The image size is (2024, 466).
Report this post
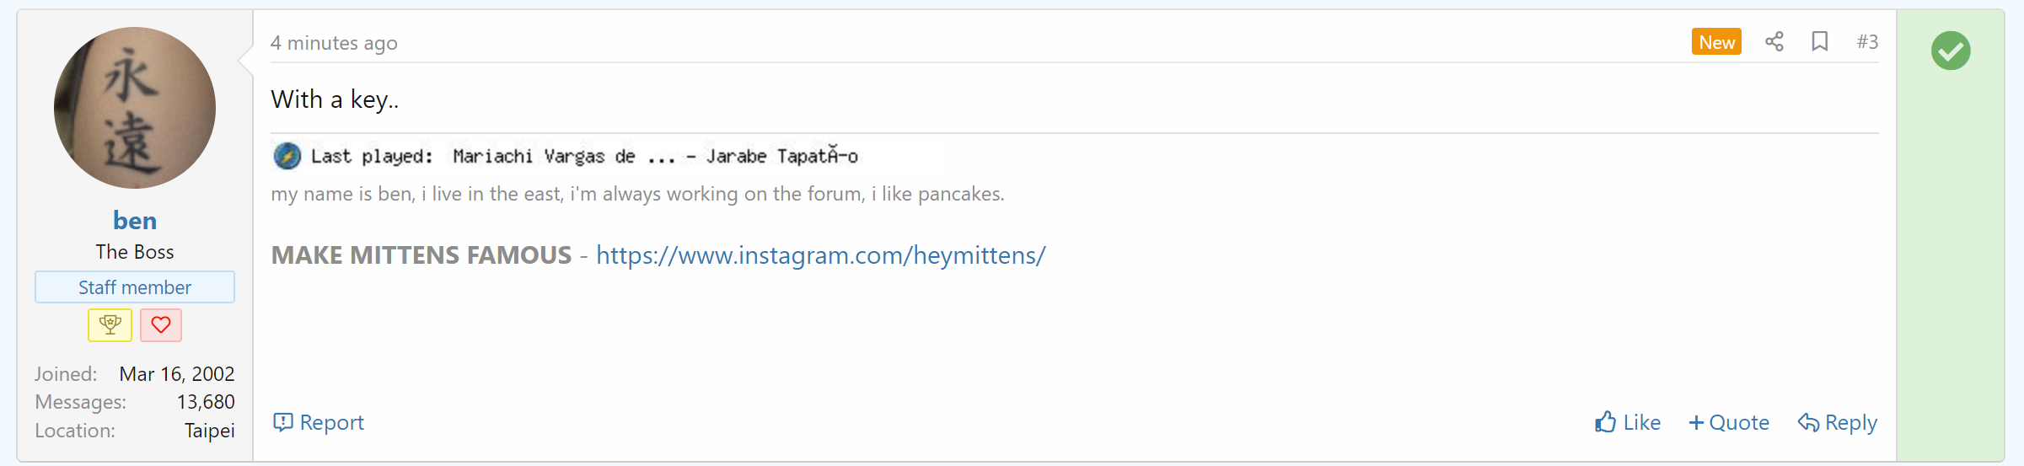[319, 422]
